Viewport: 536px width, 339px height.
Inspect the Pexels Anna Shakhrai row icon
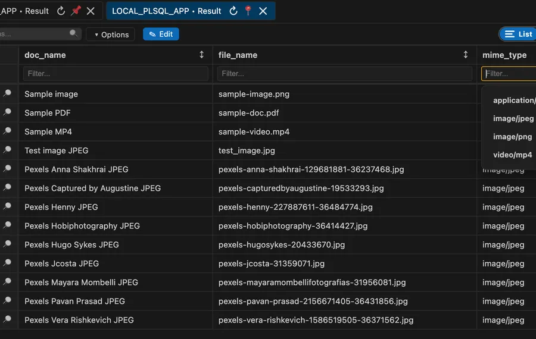(x=7, y=169)
